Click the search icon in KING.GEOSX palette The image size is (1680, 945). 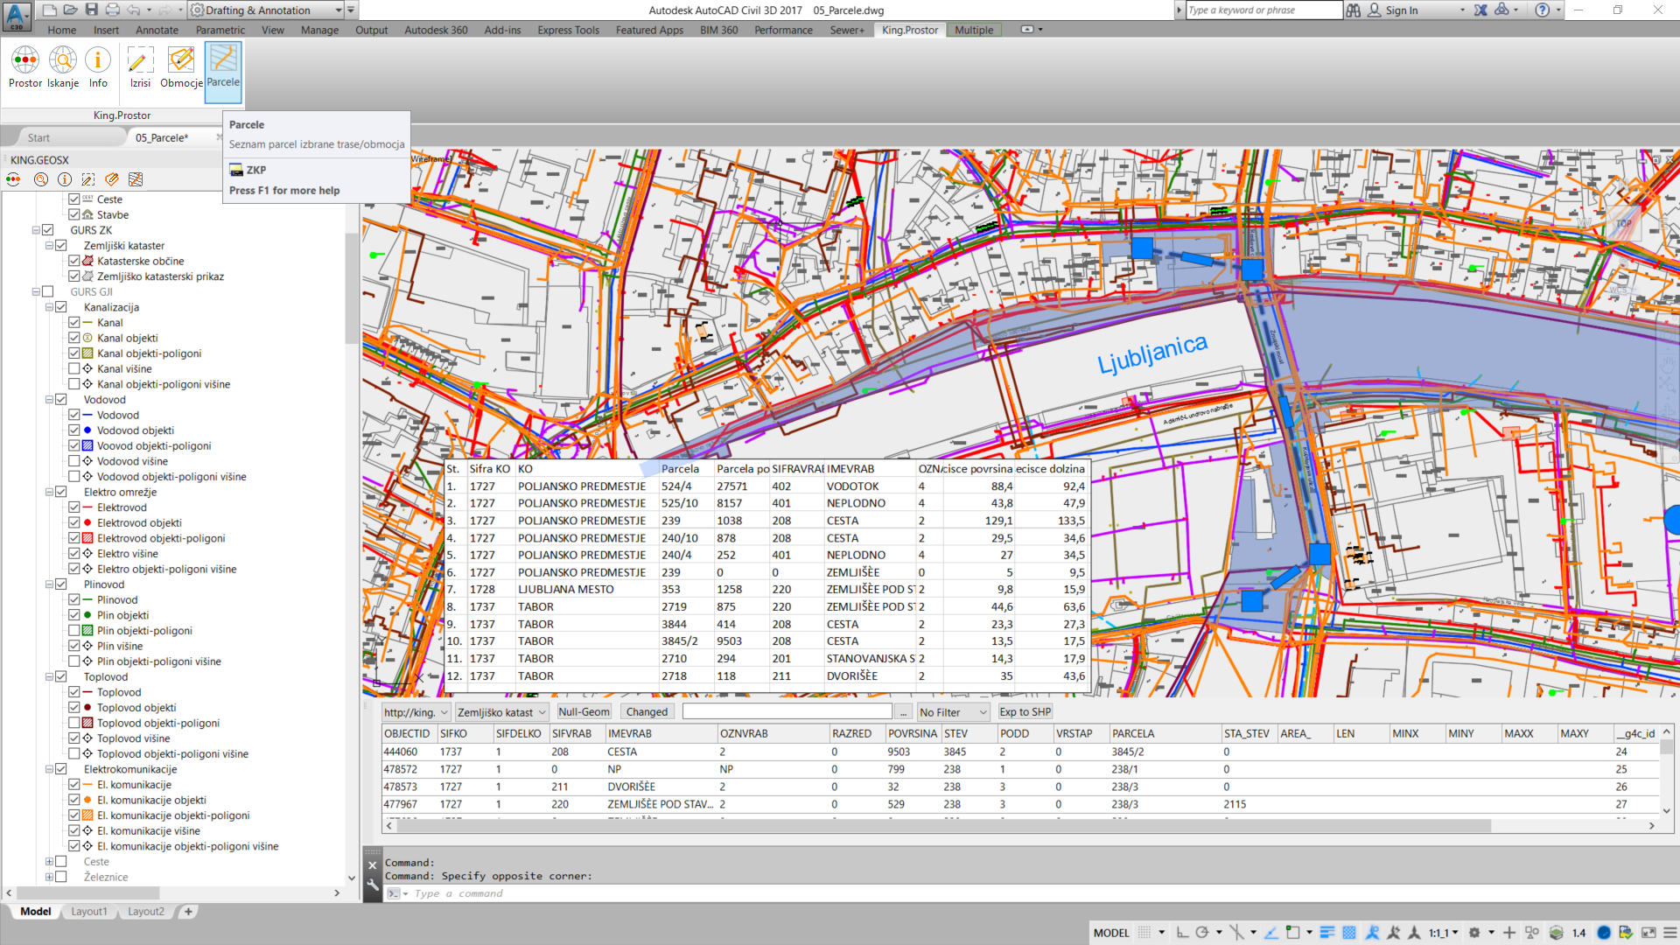click(x=40, y=179)
